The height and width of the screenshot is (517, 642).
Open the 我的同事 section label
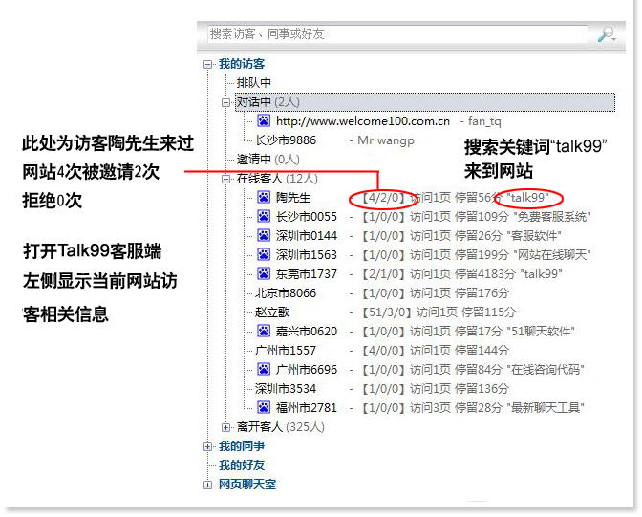pyautogui.click(x=242, y=446)
